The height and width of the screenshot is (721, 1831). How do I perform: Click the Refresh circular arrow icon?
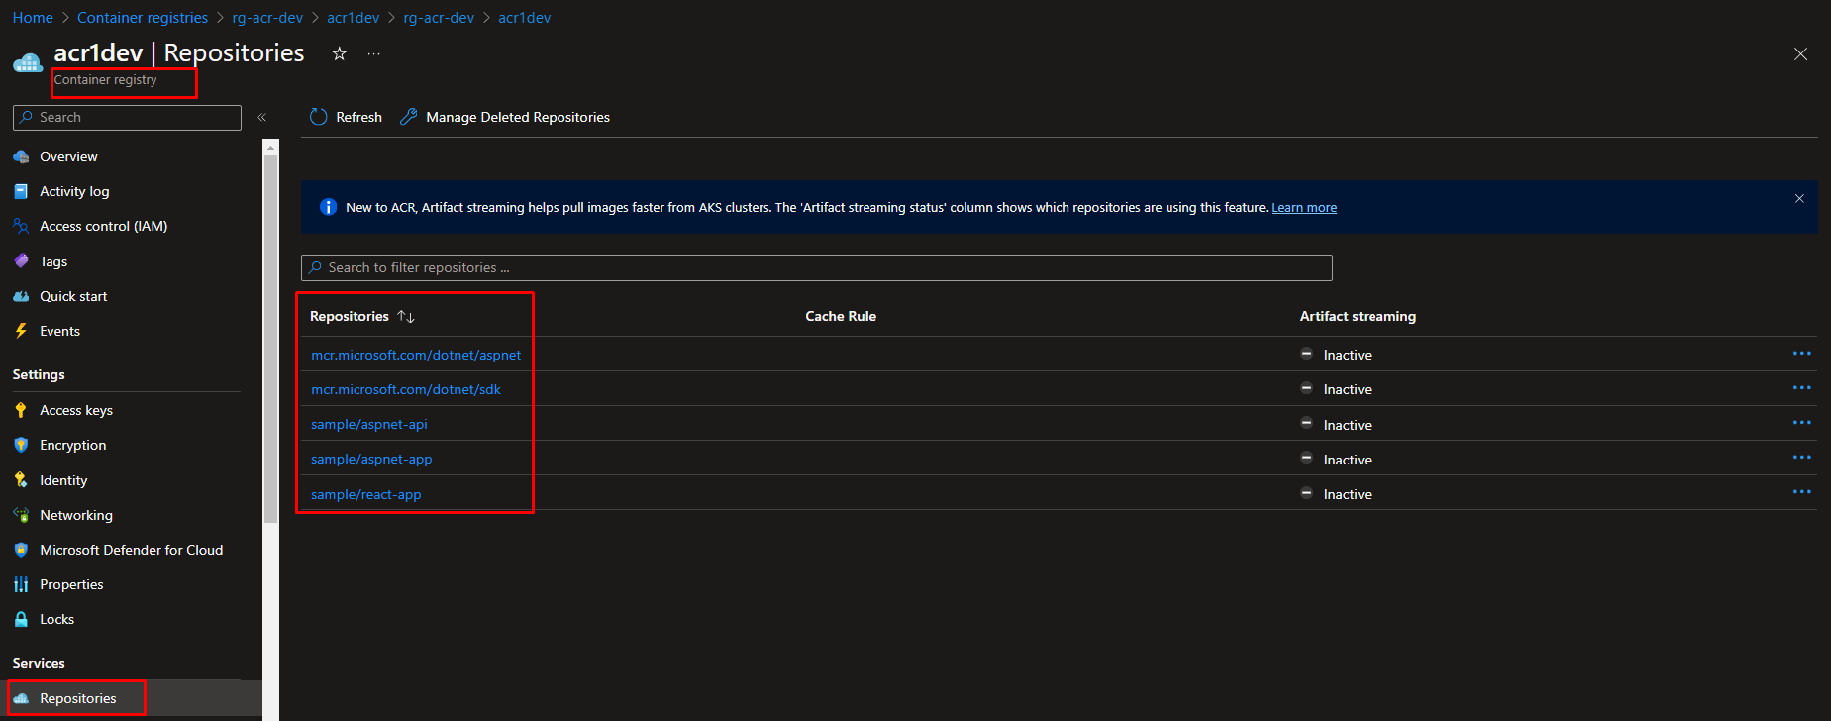pos(318,117)
